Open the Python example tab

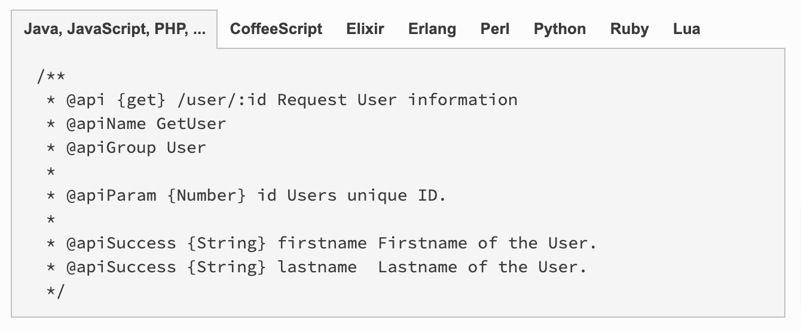560,29
